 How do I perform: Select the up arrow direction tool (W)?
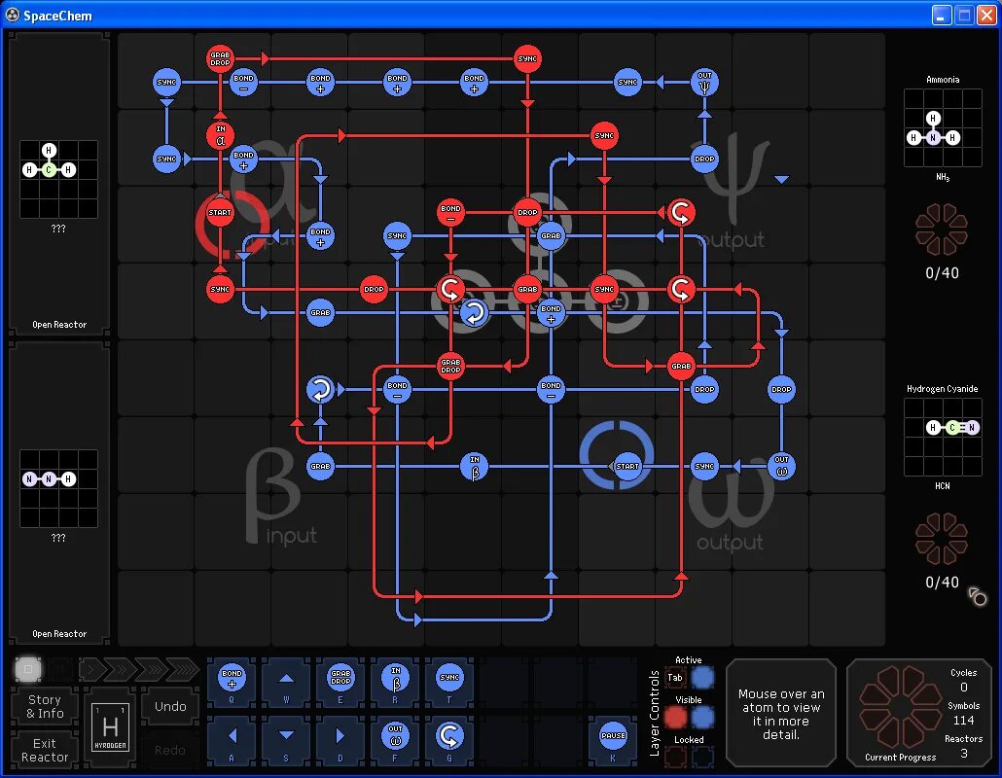(286, 683)
